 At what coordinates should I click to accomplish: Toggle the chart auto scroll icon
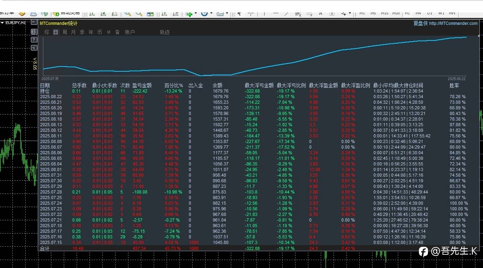pos(164,13)
